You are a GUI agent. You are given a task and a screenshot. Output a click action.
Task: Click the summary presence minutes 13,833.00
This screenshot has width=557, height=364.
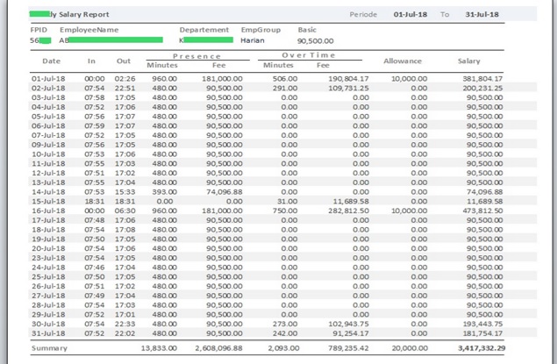tap(160, 348)
